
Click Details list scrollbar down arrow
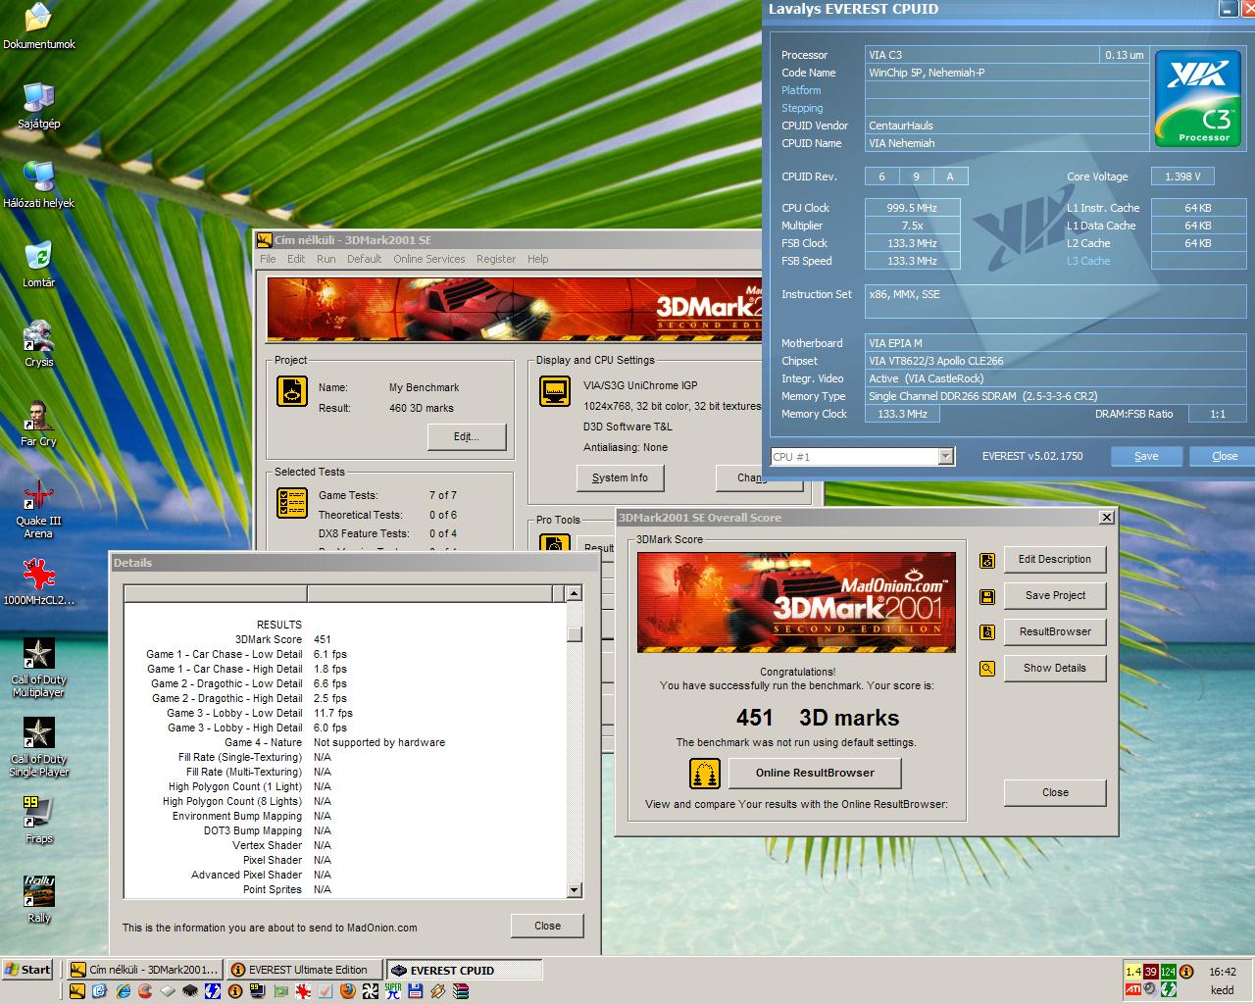click(x=575, y=889)
